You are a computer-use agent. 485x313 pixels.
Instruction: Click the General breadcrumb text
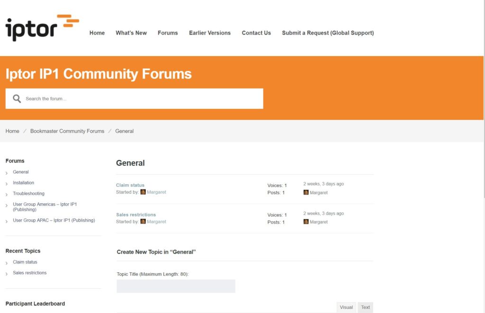coord(125,131)
